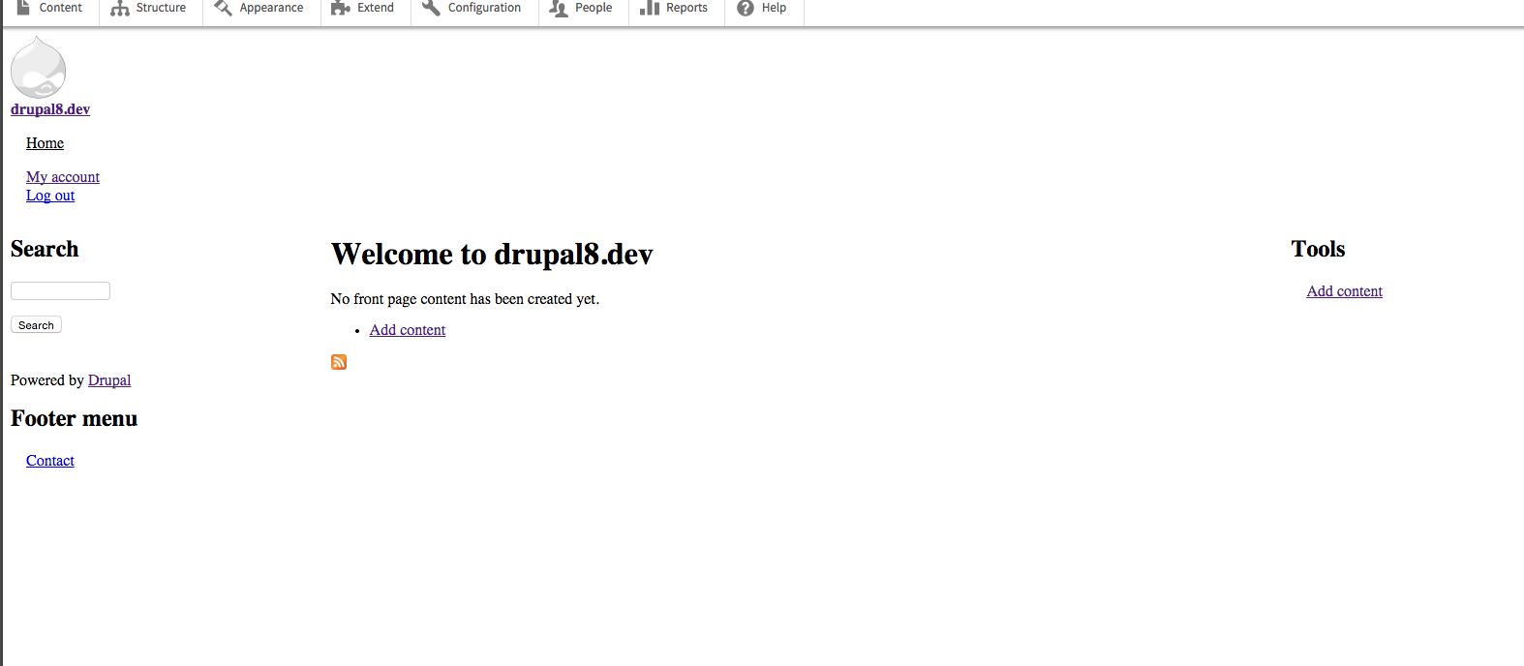The width and height of the screenshot is (1524, 666).
Task: Open the People admin menu label
Action: click(594, 8)
